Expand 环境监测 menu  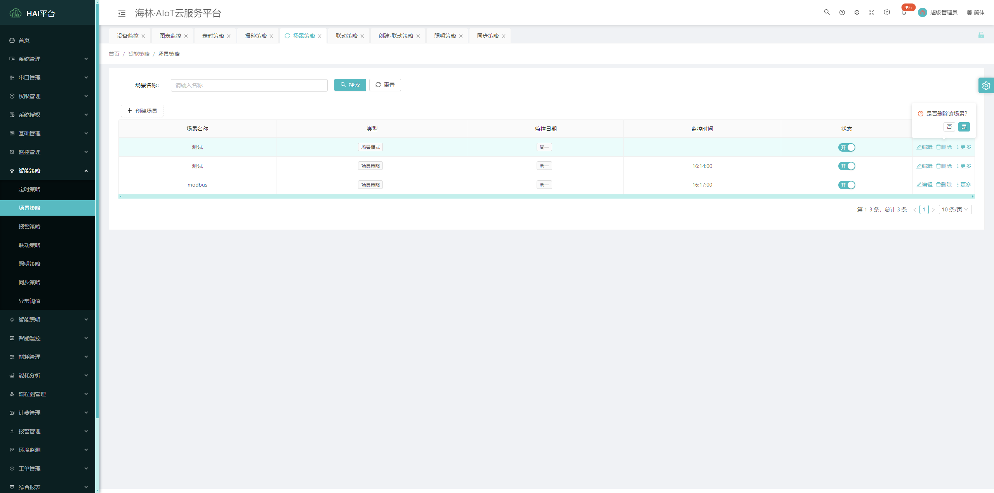point(47,450)
